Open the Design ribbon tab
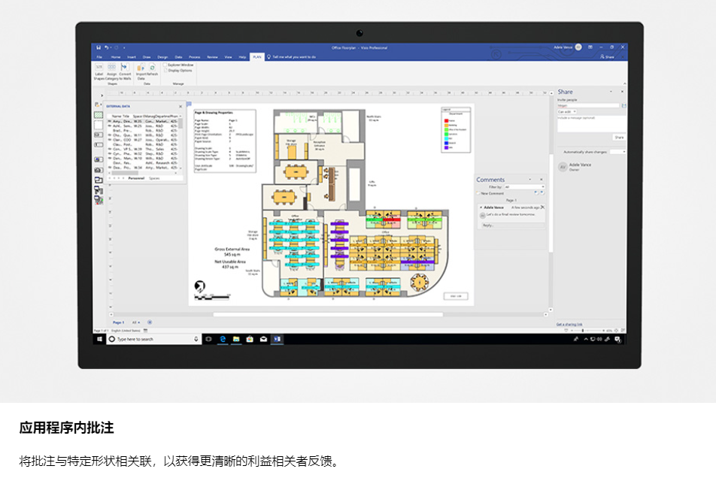This screenshot has height=481, width=716. tap(162, 56)
